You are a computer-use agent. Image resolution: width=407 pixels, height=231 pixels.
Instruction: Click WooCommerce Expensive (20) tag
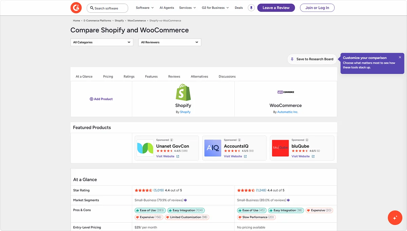coord(319,210)
